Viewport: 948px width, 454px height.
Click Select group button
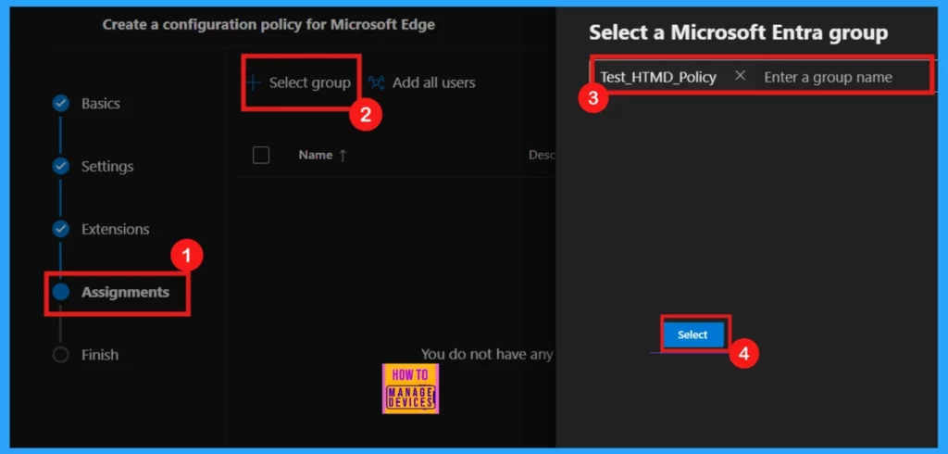click(x=300, y=83)
